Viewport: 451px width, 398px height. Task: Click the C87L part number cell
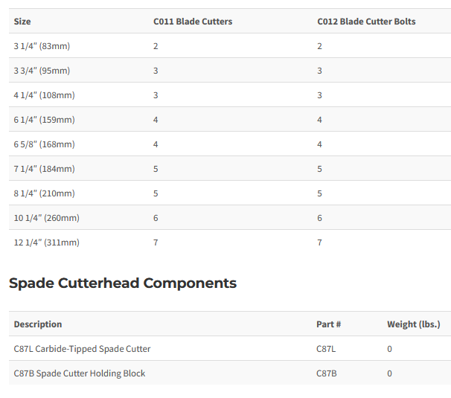click(x=327, y=349)
